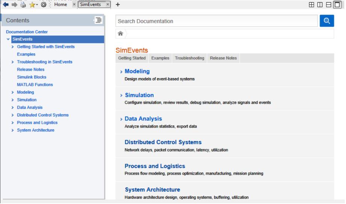Add a new tab with plus icon
Viewport: 346px width, 204px height.
click(x=118, y=5)
